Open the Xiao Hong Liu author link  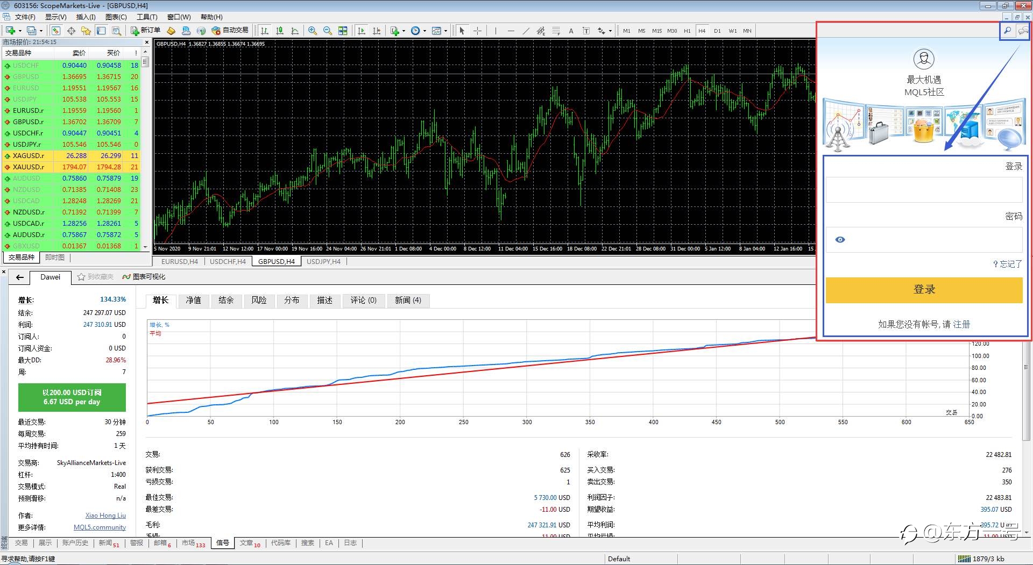[x=105, y=516]
